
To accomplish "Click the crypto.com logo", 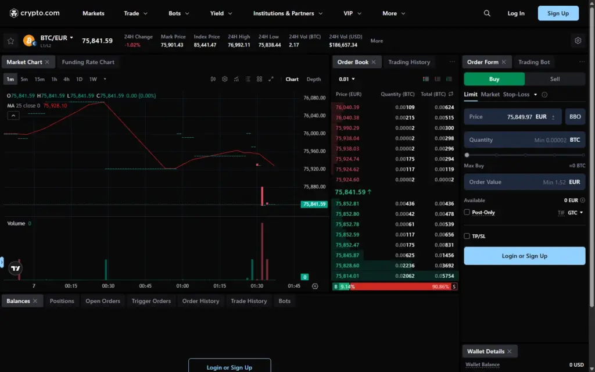I will [34, 13].
